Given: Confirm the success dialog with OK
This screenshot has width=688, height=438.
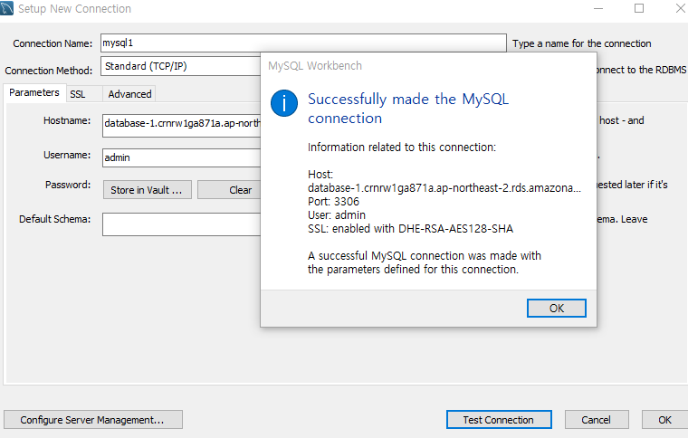Looking at the screenshot, I should point(557,309).
